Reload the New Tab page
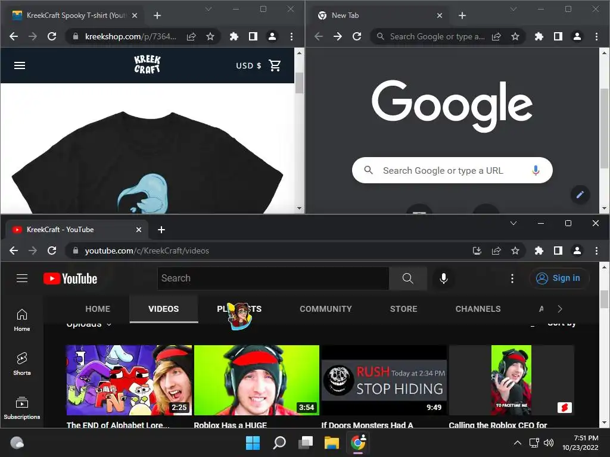Image resolution: width=610 pixels, height=457 pixels. coord(357,36)
